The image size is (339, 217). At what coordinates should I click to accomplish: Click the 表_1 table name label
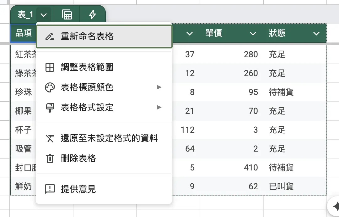click(25, 15)
